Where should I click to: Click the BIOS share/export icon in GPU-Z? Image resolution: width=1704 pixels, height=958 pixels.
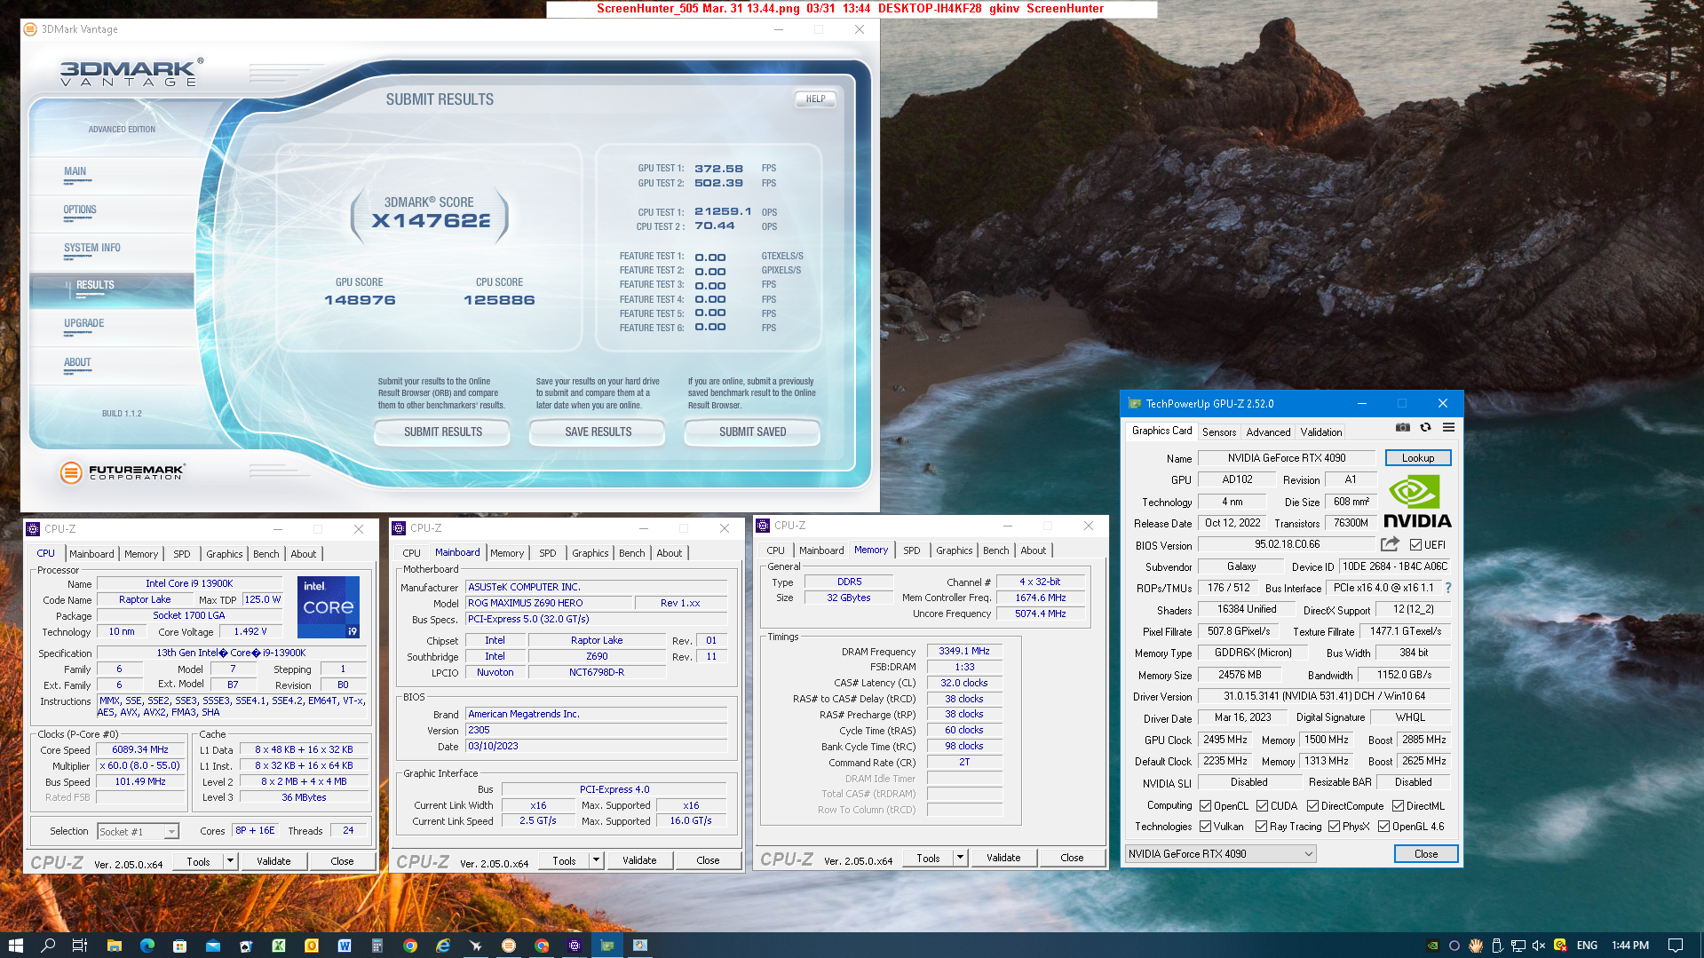click(1390, 544)
